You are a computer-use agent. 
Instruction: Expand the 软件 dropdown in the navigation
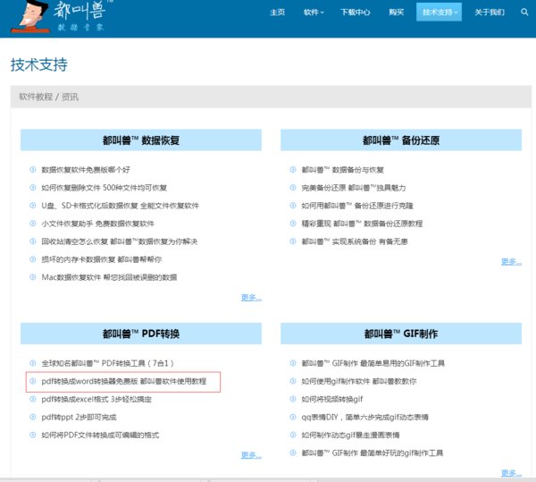314,13
